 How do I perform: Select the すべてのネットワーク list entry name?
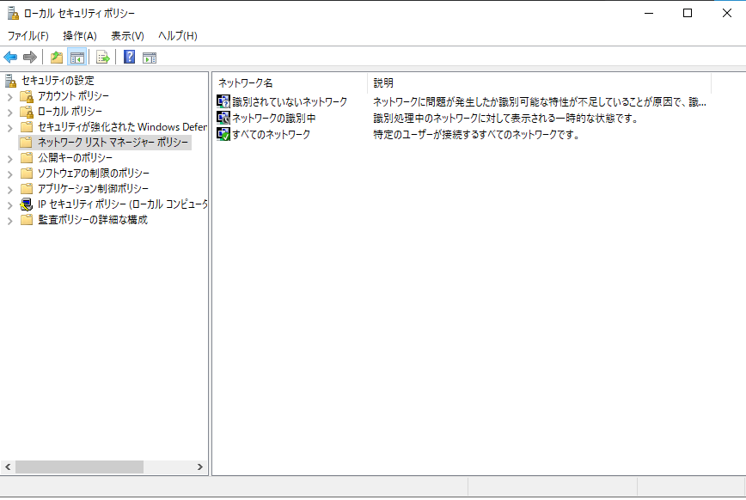[x=272, y=134]
